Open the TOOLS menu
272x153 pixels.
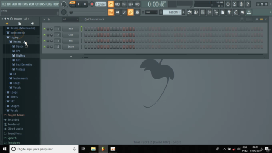click(49, 4)
